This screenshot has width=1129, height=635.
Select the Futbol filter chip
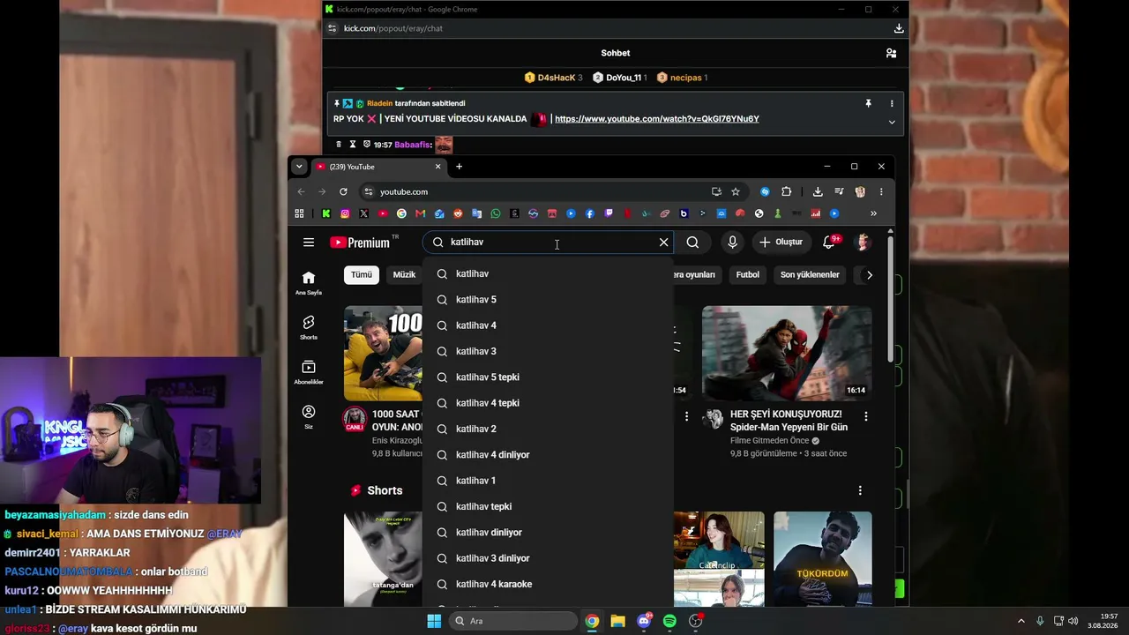tap(748, 275)
